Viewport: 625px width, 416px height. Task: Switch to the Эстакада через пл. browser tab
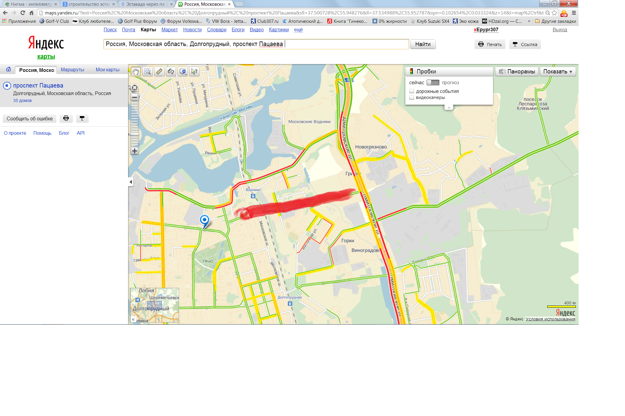click(x=146, y=4)
